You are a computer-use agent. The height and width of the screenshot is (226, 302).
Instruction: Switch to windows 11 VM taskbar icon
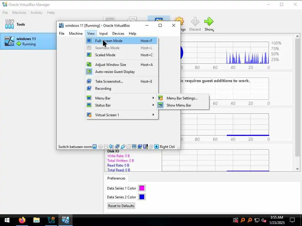pyautogui.click(x=66, y=220)
